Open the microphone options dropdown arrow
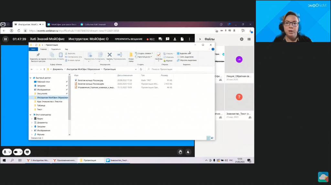 click(9, 152)
